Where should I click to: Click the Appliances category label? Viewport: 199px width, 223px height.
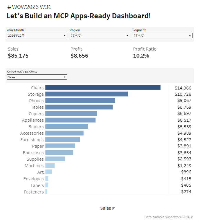(x=33, y=120)
